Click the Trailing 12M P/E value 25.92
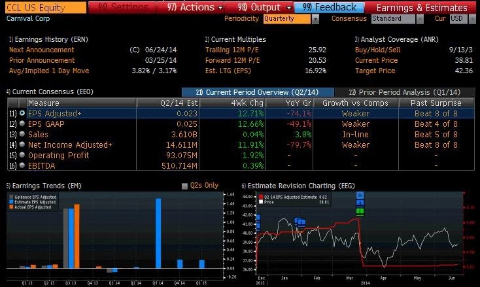This screenshot has width=480, height=287. click(317, 50)
